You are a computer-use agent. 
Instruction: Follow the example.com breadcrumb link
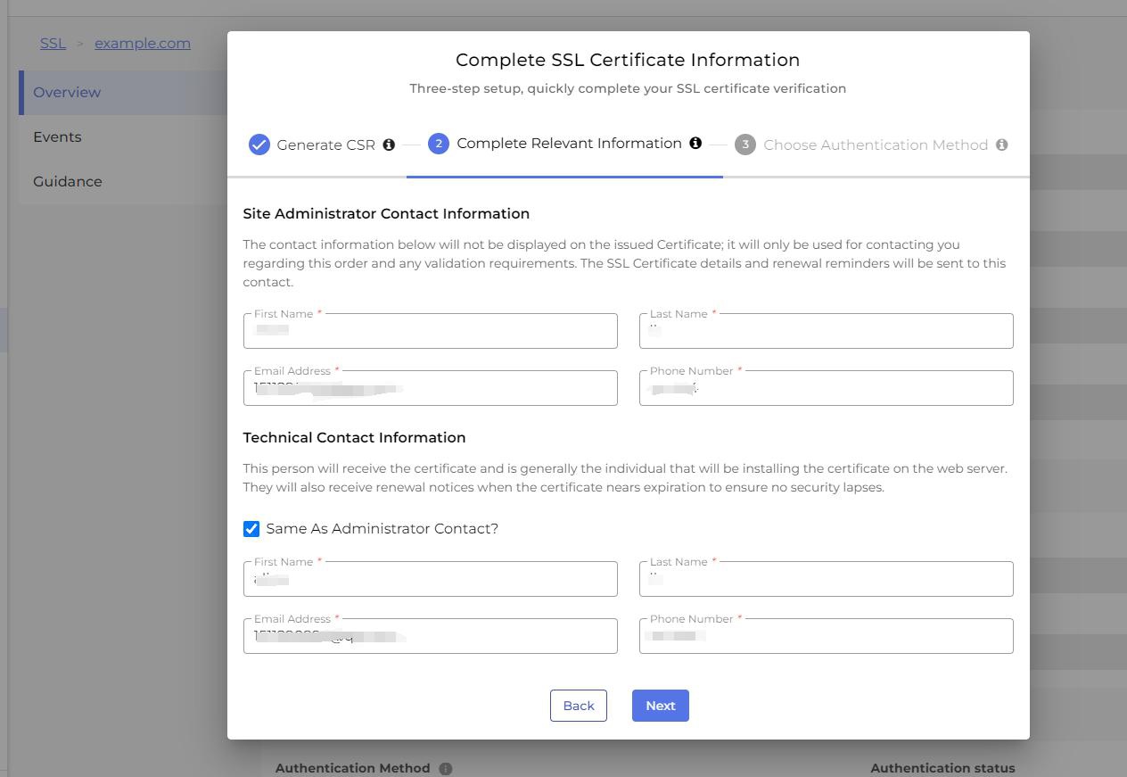[143, 43]
